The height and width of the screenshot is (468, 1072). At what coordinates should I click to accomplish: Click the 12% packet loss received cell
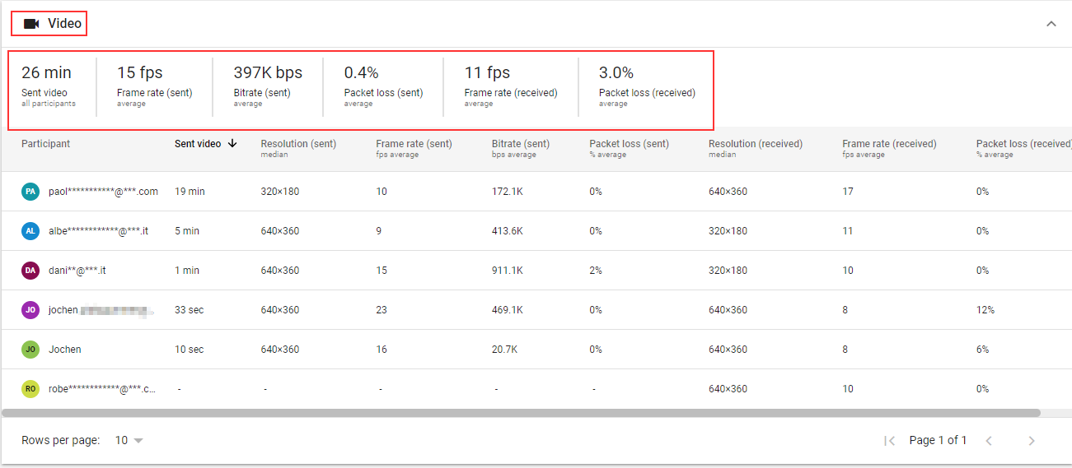[985, 310]
